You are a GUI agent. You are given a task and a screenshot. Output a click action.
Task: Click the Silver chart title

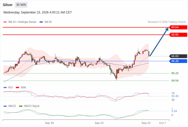8,5
